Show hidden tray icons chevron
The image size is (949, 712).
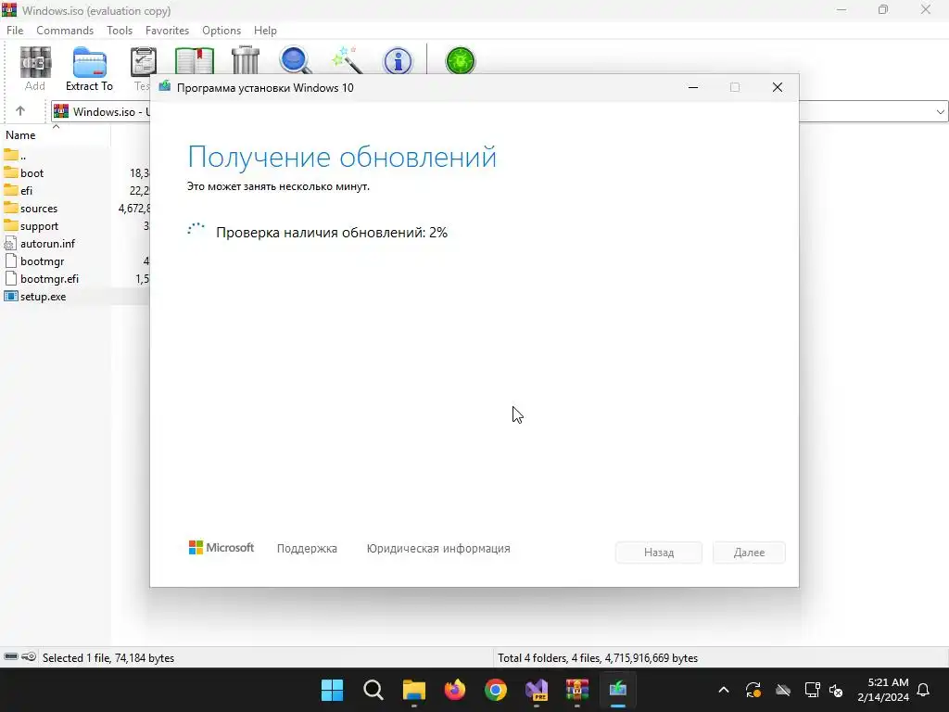(x=723, y=690)
